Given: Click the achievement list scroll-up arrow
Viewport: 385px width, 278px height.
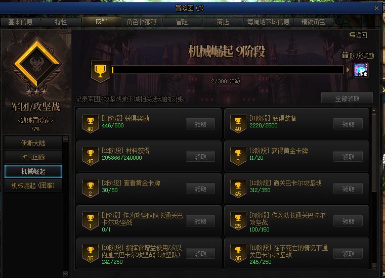Looking at the screenshot, I should 374,111.
